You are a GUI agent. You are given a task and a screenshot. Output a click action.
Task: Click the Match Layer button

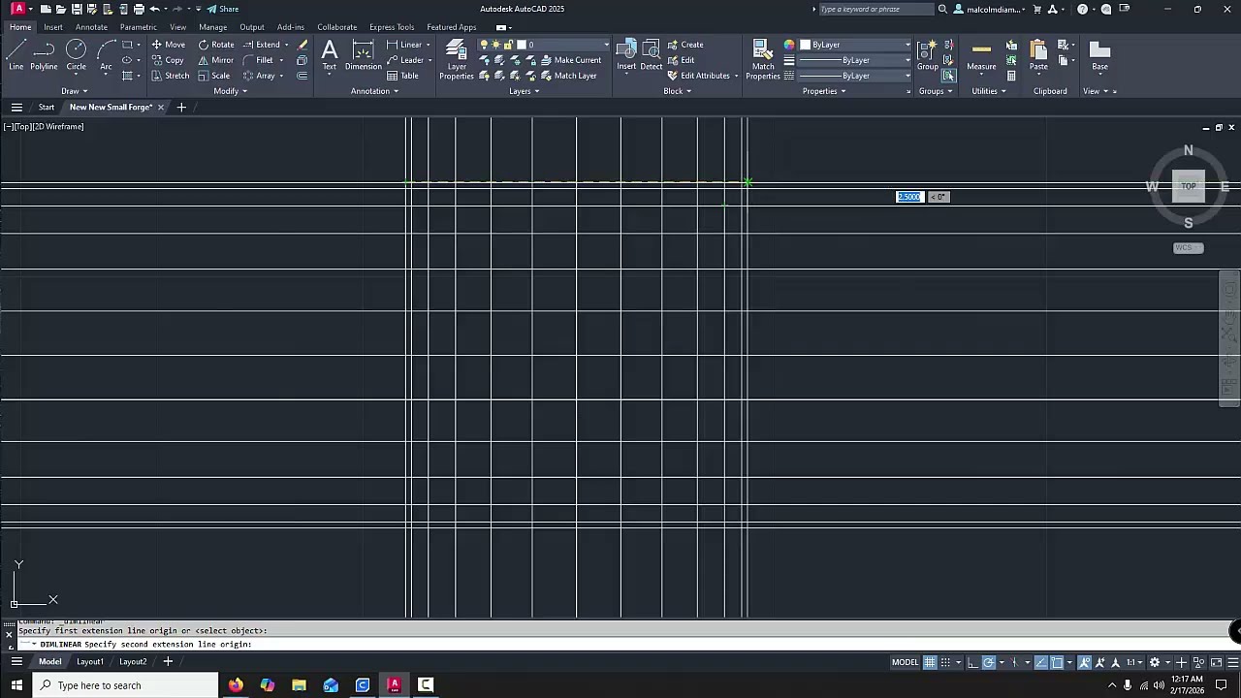tap(569, 76)
